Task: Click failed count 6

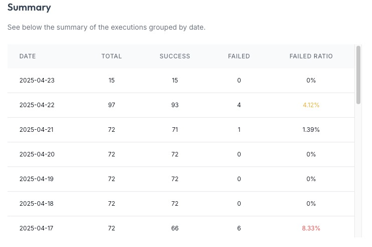Action: [x=239, y=228]
